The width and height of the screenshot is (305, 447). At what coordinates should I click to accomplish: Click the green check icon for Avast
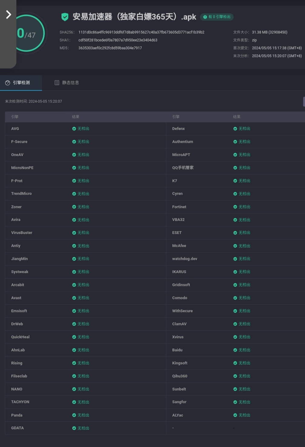74,298
